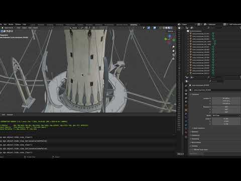
Task: Click the properties search field
Action: click(217, 81)
